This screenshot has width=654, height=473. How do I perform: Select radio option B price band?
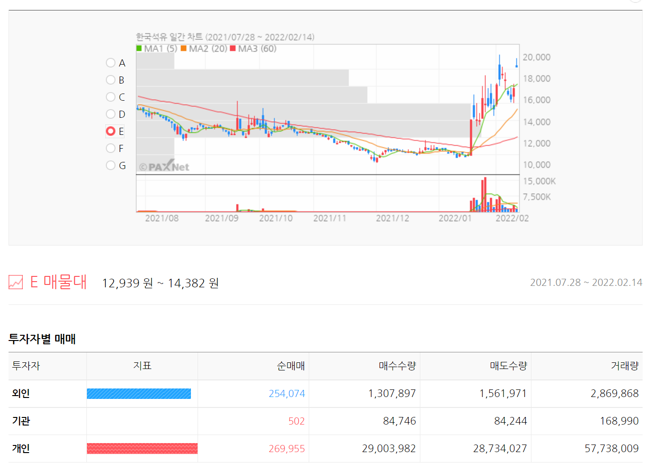[111, 80]
